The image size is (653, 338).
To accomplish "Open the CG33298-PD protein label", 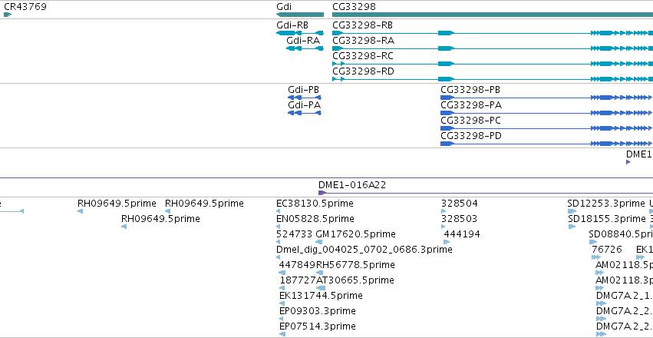I will point(471,136).
